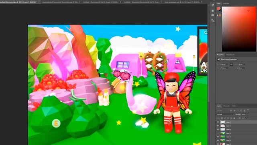Pick a color in red color field

(x=239, y=29)
